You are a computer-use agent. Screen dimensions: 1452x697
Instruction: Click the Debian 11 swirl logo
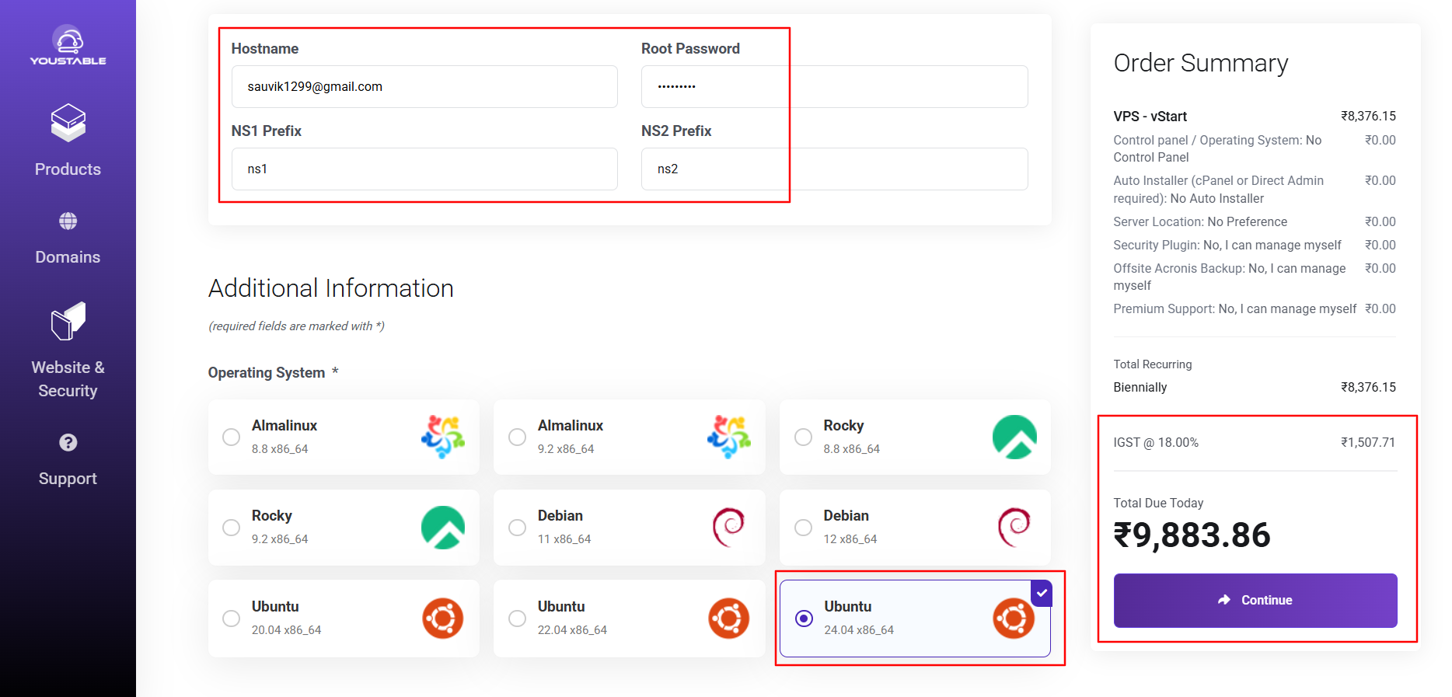click(x=729, y=528)
